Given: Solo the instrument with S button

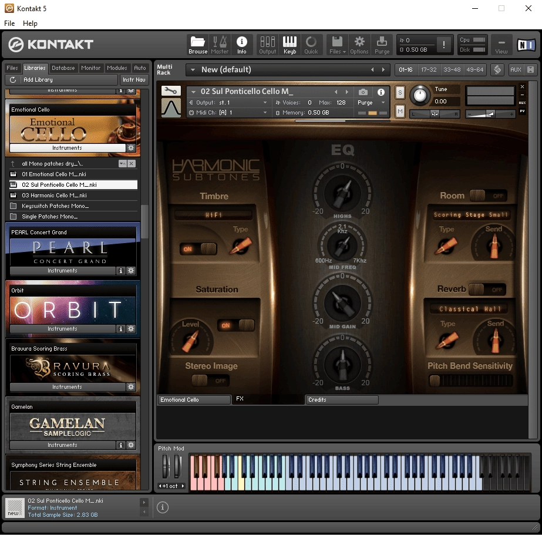Looking at the screenshot, I should (x=400, y=92).
